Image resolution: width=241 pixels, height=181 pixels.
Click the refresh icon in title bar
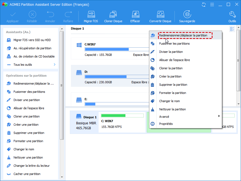[x=204, y=5]
